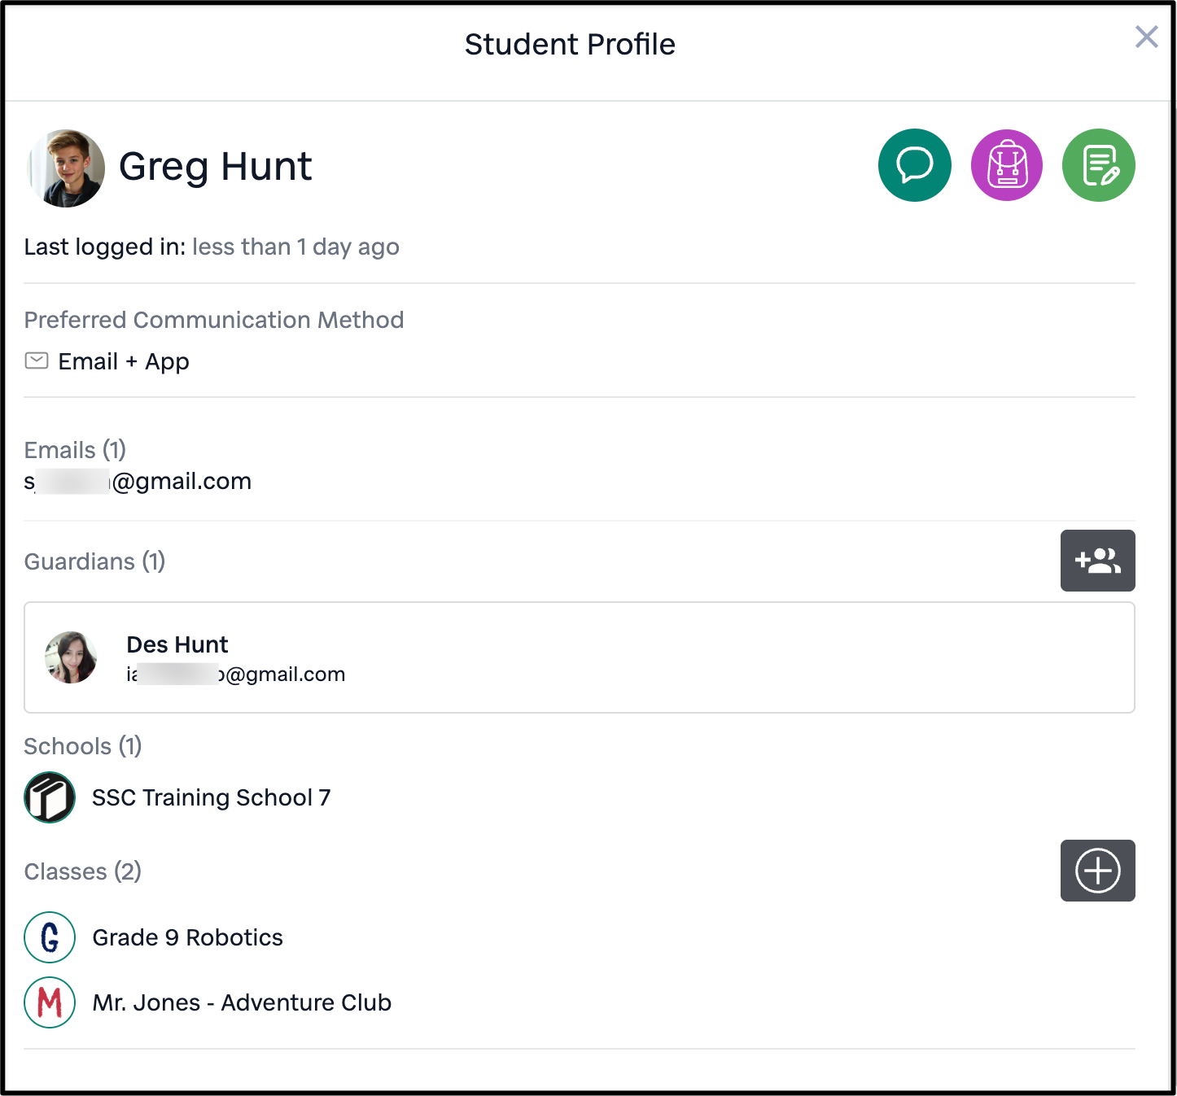The width and height of the screenshot is (1177, 1096).
Task: Open Mr. Jones - Adventure Club class
Action: click(x=242, y=1002)
